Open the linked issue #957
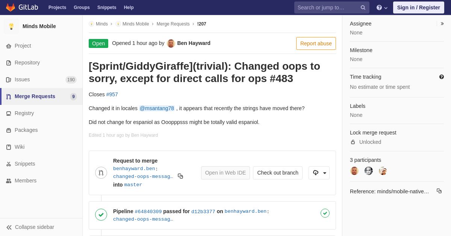 112,94
